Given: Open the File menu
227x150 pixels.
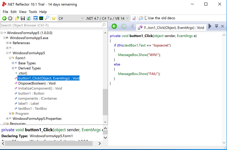Looking at the screenshot, I should (6, 12).
